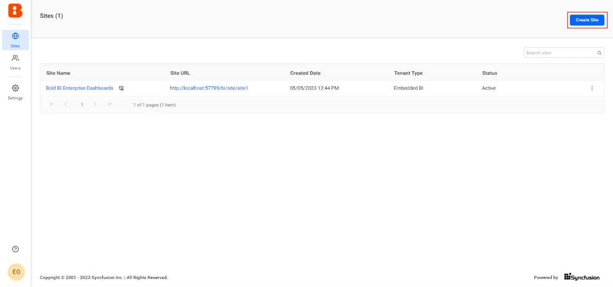Click the Sites (1) page heading
The height and width of the screenshot is (287, 613).
tap(52, 16)
